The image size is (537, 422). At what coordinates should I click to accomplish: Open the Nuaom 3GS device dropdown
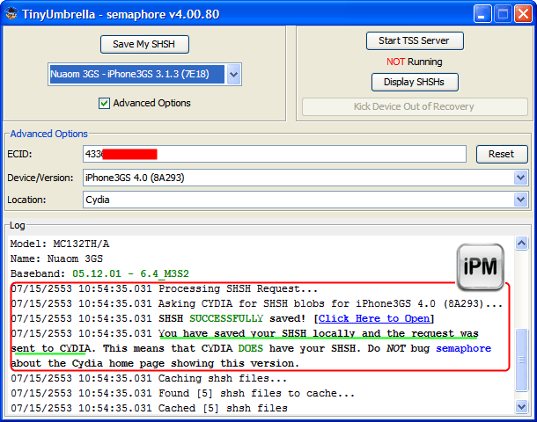pos(233,74)
